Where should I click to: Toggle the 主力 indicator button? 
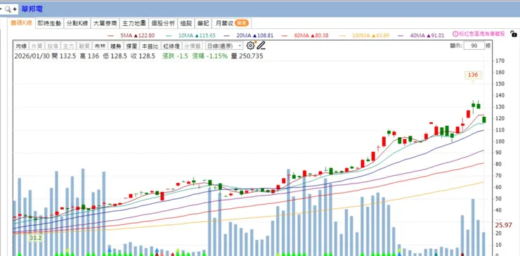[68, 46]
